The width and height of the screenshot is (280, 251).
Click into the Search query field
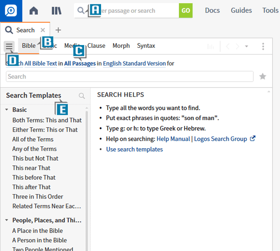pos(129,77)
